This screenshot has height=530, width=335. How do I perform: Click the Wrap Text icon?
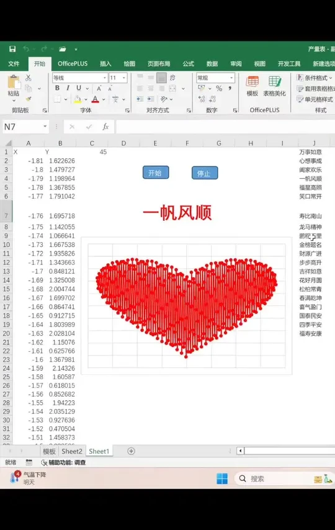click(x=172, y=78)
